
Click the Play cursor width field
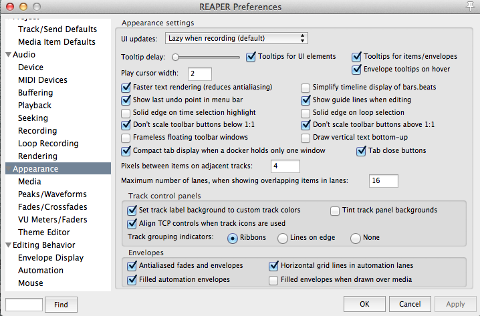[x=200, y=73]
